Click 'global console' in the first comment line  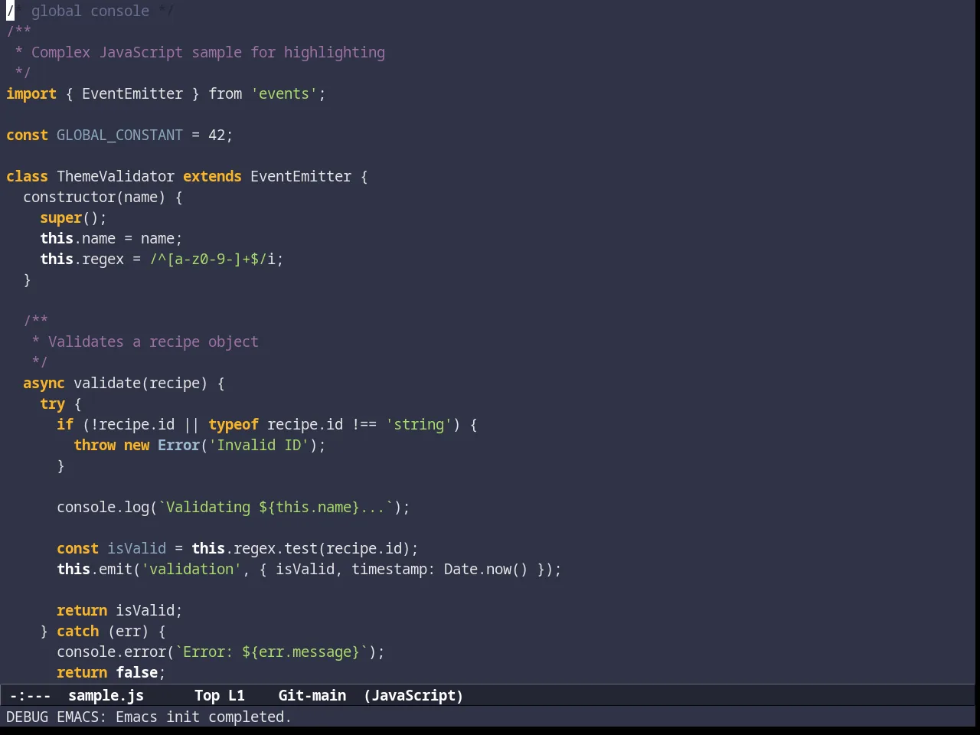(90, 11)
